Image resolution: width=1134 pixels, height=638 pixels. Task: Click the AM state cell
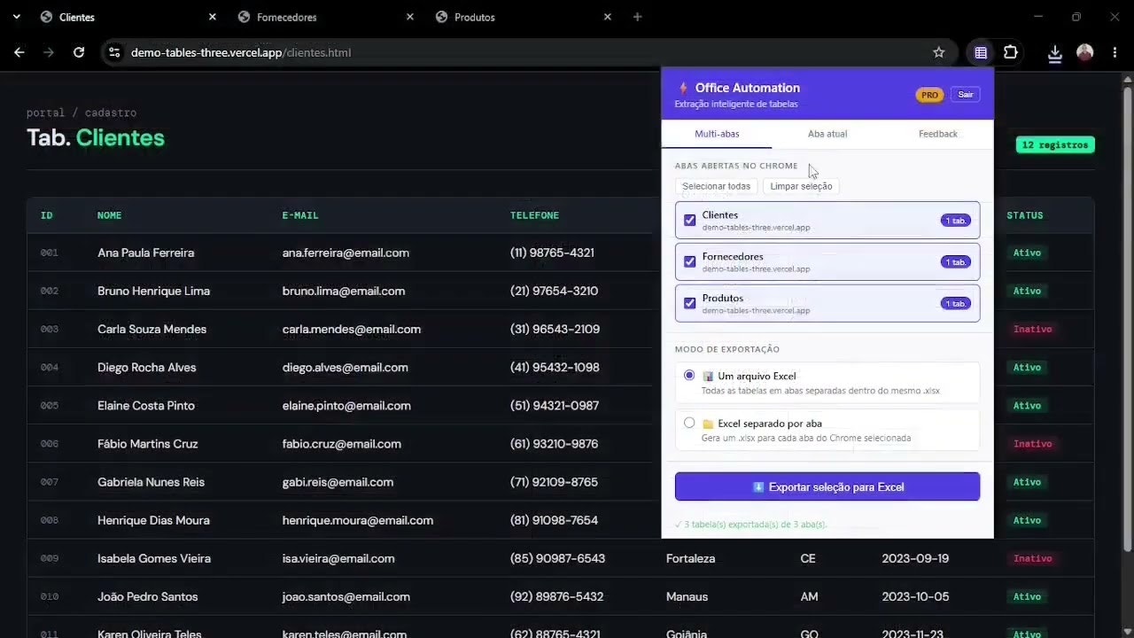[810, 596]
